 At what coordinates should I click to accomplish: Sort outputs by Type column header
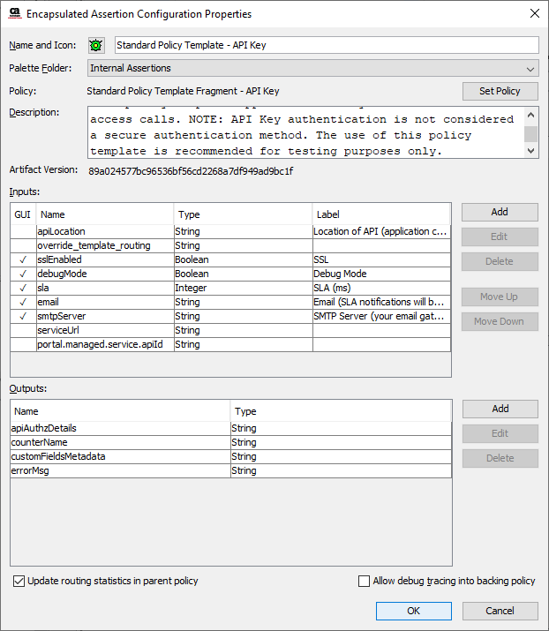click(x=341, y=411)
